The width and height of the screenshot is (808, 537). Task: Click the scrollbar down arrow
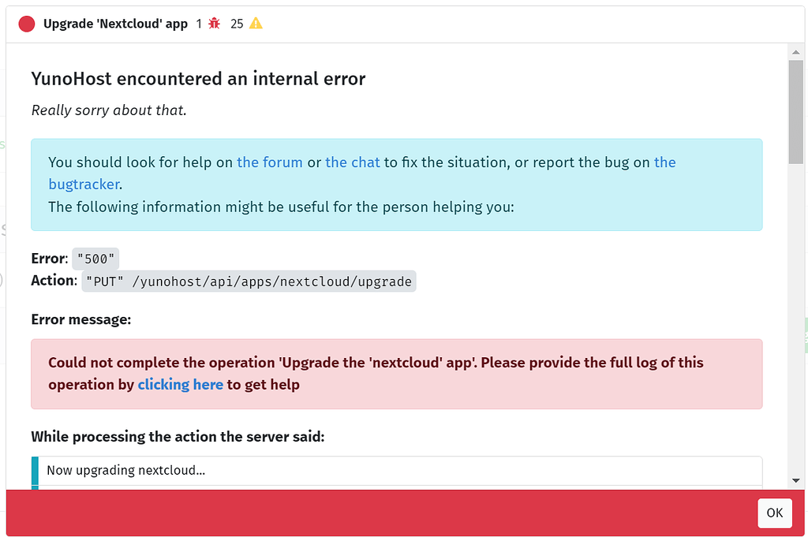tap(795, 480)
